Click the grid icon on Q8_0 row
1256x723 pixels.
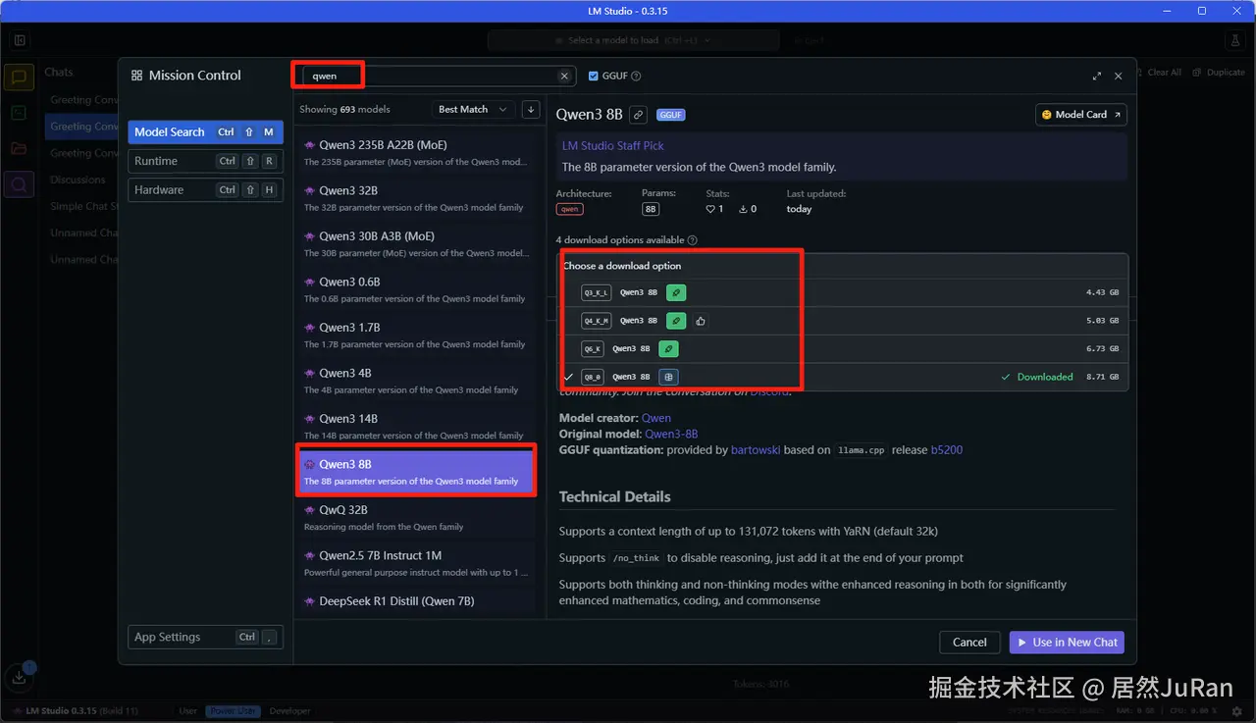(668, 377)
